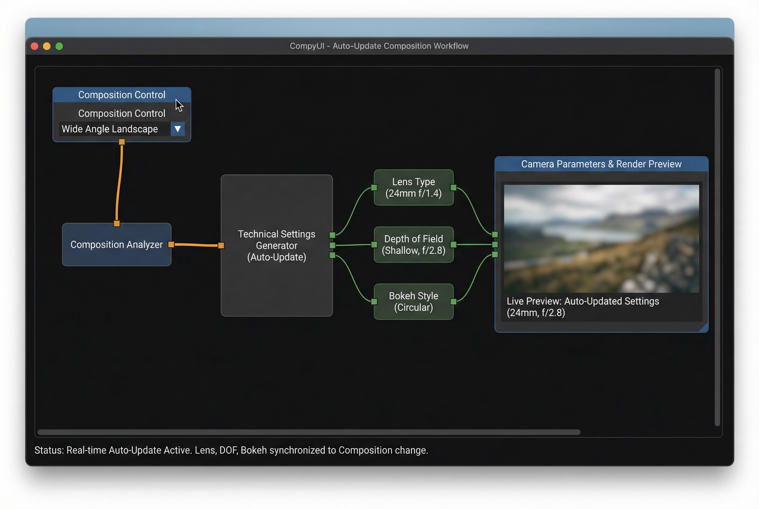
Task: Click Composition Analyzer's top orange input port
Action: pyautogui.click(x=116, y=223)
